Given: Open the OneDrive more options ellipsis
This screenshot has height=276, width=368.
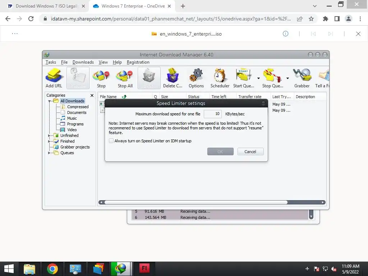Looking at the screenshot, I should [x=15, y=33].
